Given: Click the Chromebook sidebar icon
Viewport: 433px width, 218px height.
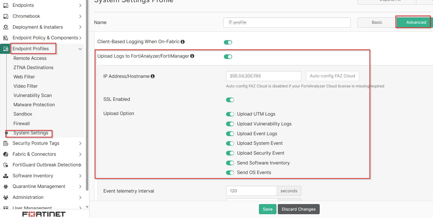Looking at the screenshot, I should pos(6,16).
